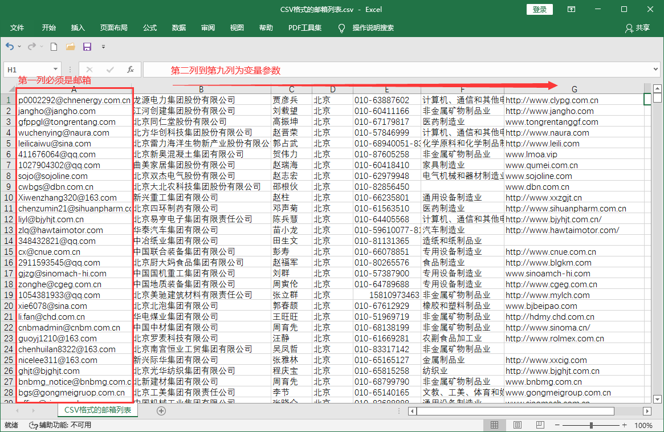Click cell 家具制造业
This screenshot has width=664, height=432.
click(462, 165)
